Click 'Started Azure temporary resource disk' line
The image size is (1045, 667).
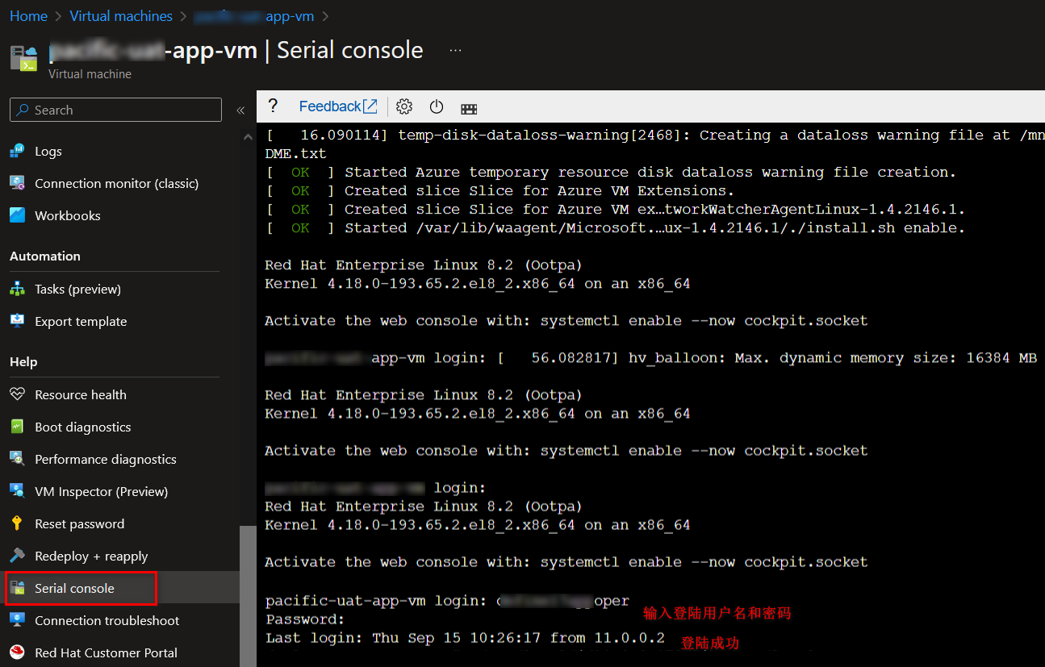(611, 172)
